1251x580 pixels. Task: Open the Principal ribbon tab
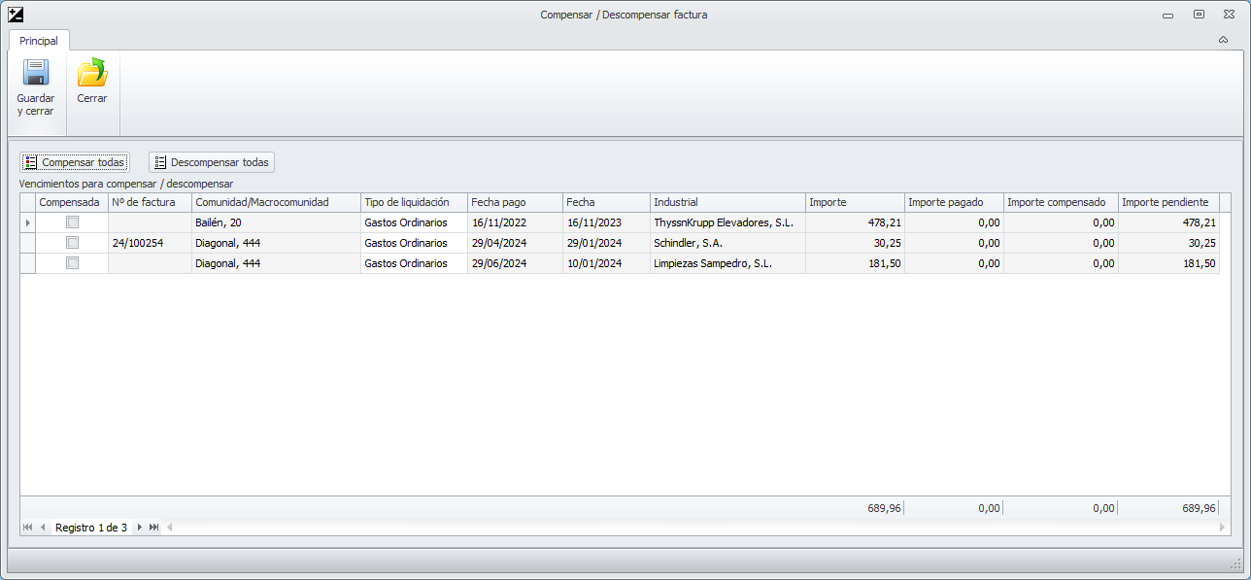39,41
